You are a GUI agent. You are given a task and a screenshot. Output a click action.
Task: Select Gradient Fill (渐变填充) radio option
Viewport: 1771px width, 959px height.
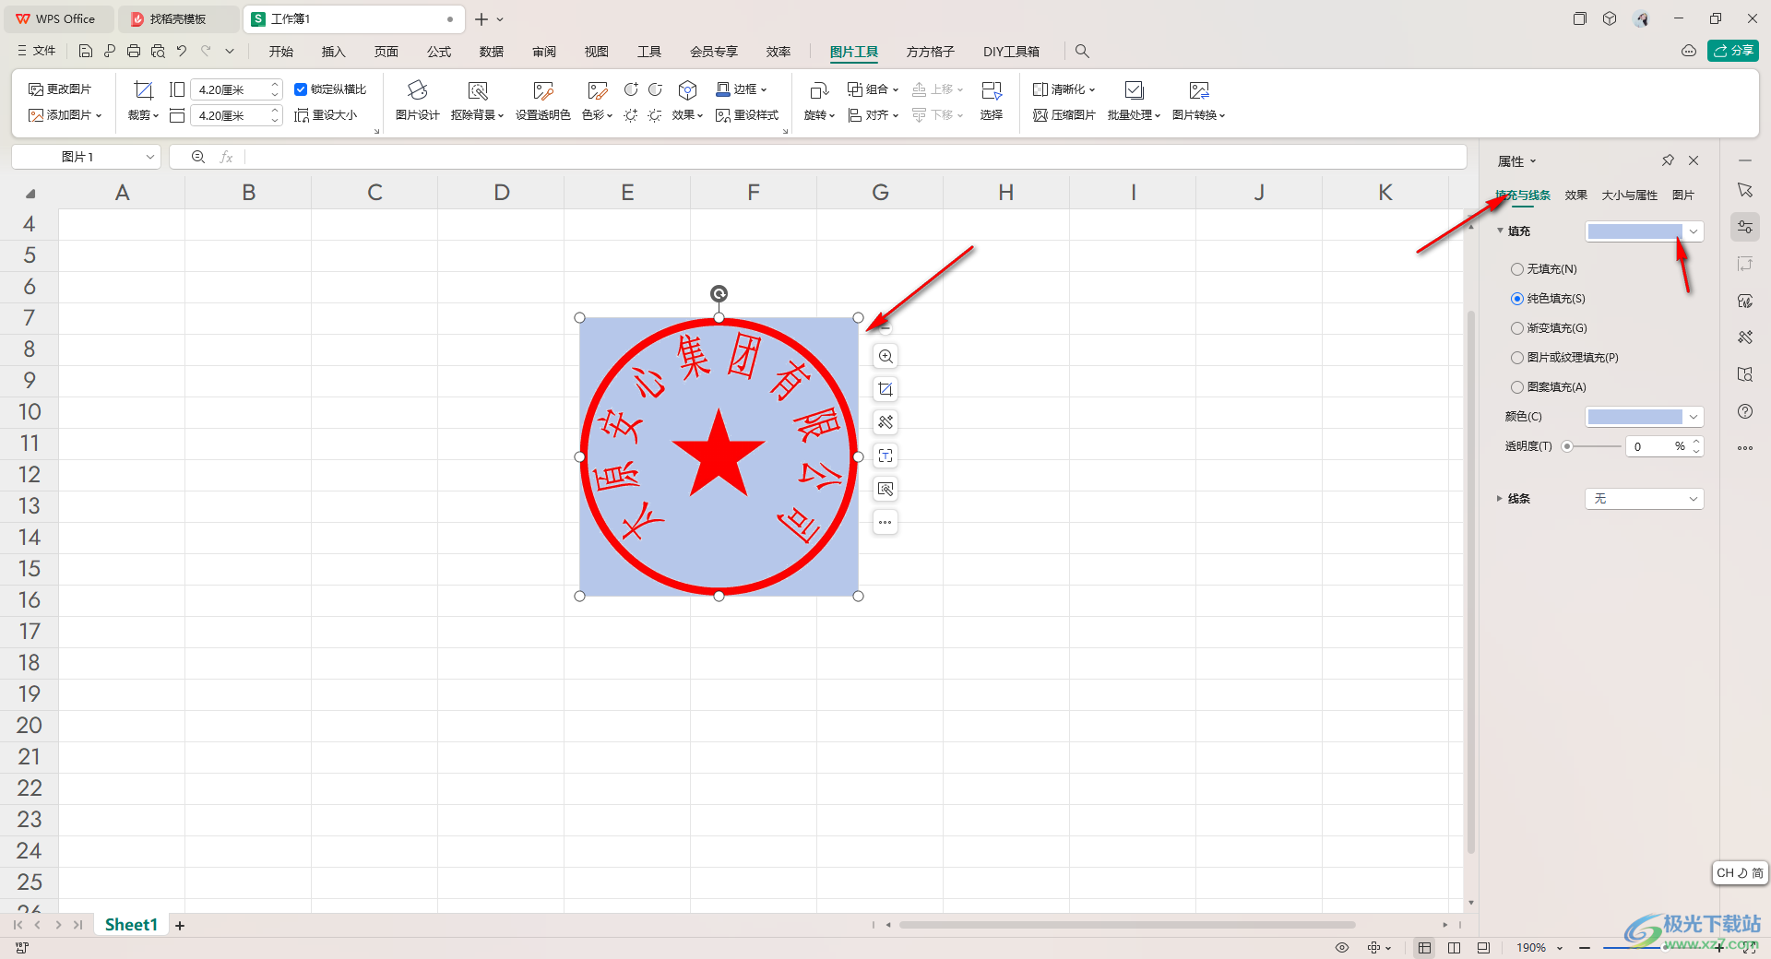pos(1516,328)
